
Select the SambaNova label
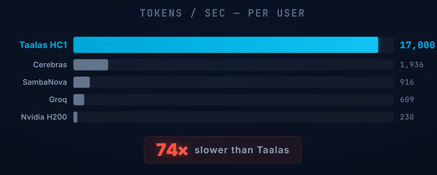coord(45,82)
